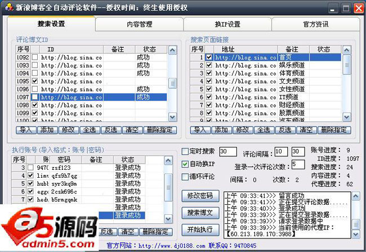This screenshot has width=366, height=252.
Task: Click the 修改密码 button
Action: click(200, 196)
